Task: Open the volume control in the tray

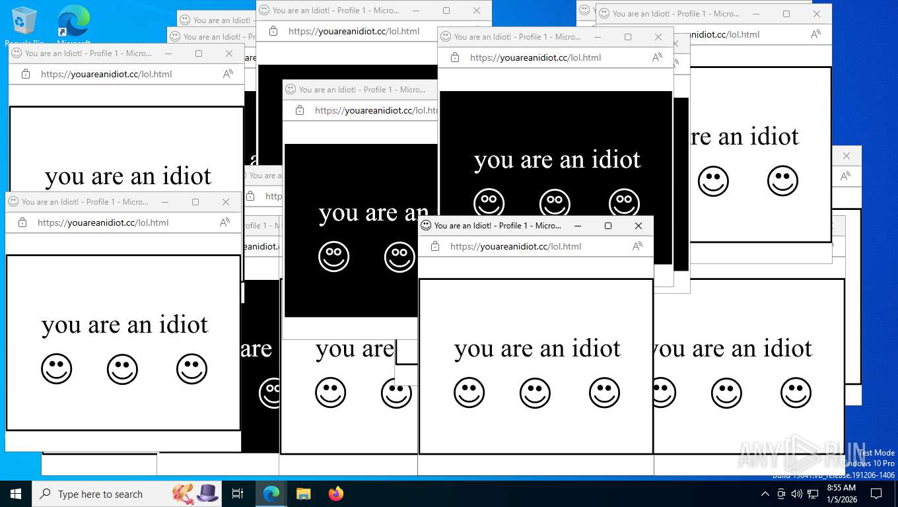Action: [796, 494]
